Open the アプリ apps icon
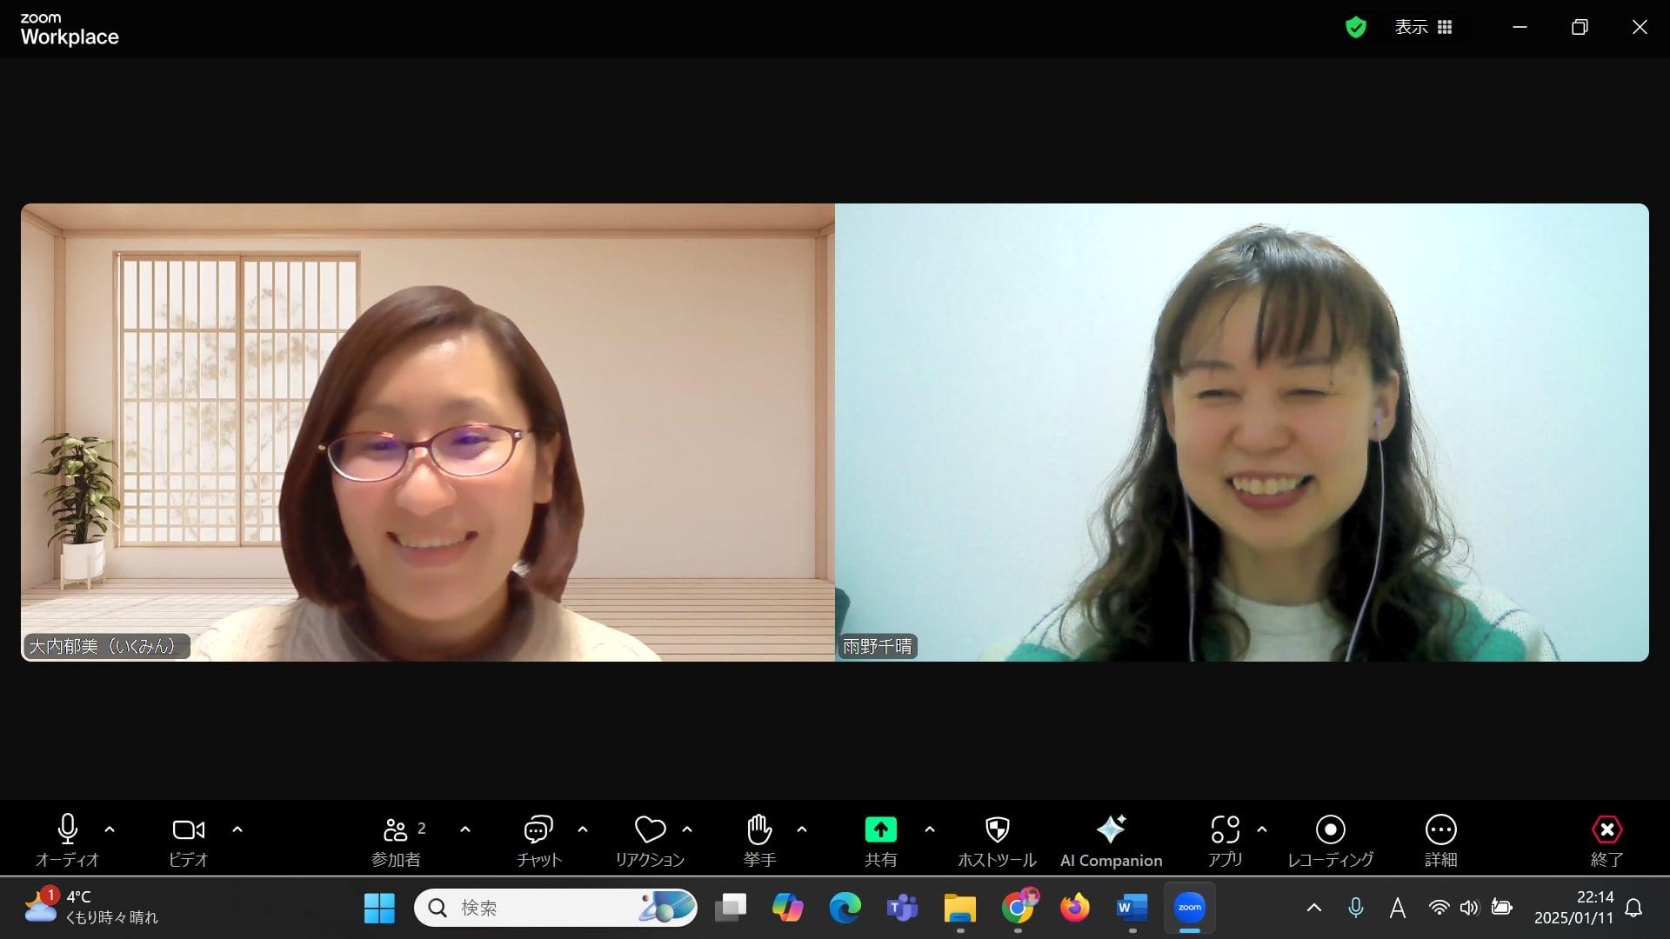1670x939 pixels. (x=1225, y=830)
